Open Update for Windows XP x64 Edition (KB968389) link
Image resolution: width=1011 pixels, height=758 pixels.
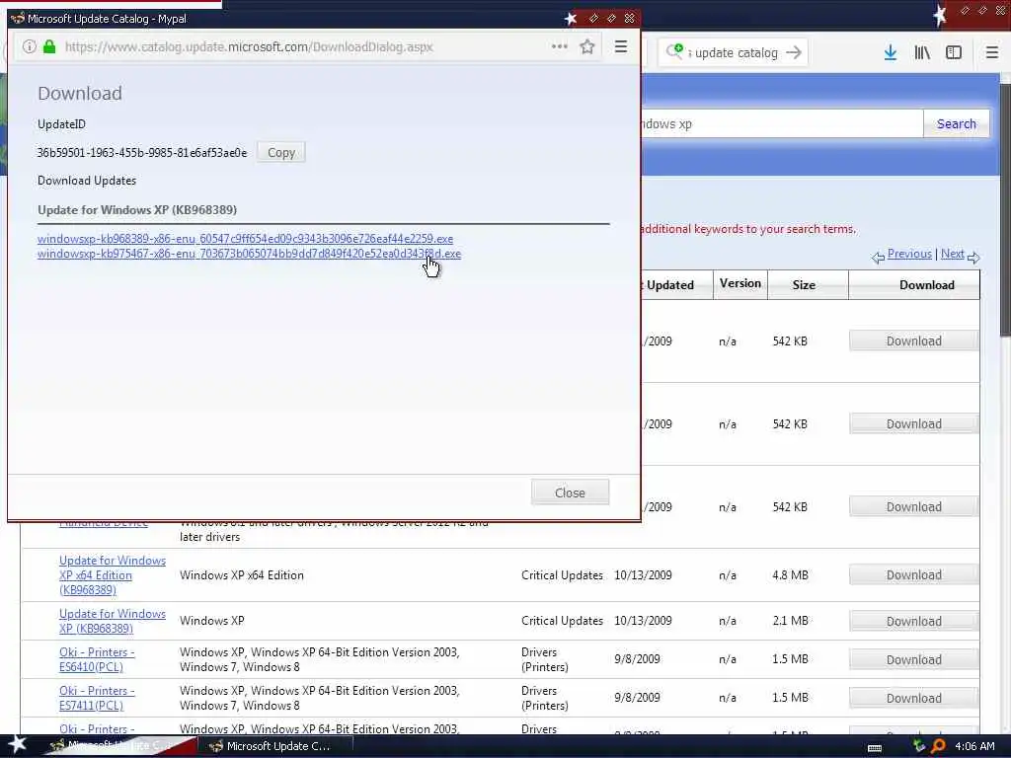[113, 575]
